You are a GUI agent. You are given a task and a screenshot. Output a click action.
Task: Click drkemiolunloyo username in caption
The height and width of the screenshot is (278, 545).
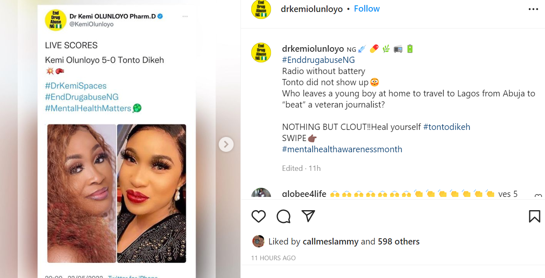[313, 49]
